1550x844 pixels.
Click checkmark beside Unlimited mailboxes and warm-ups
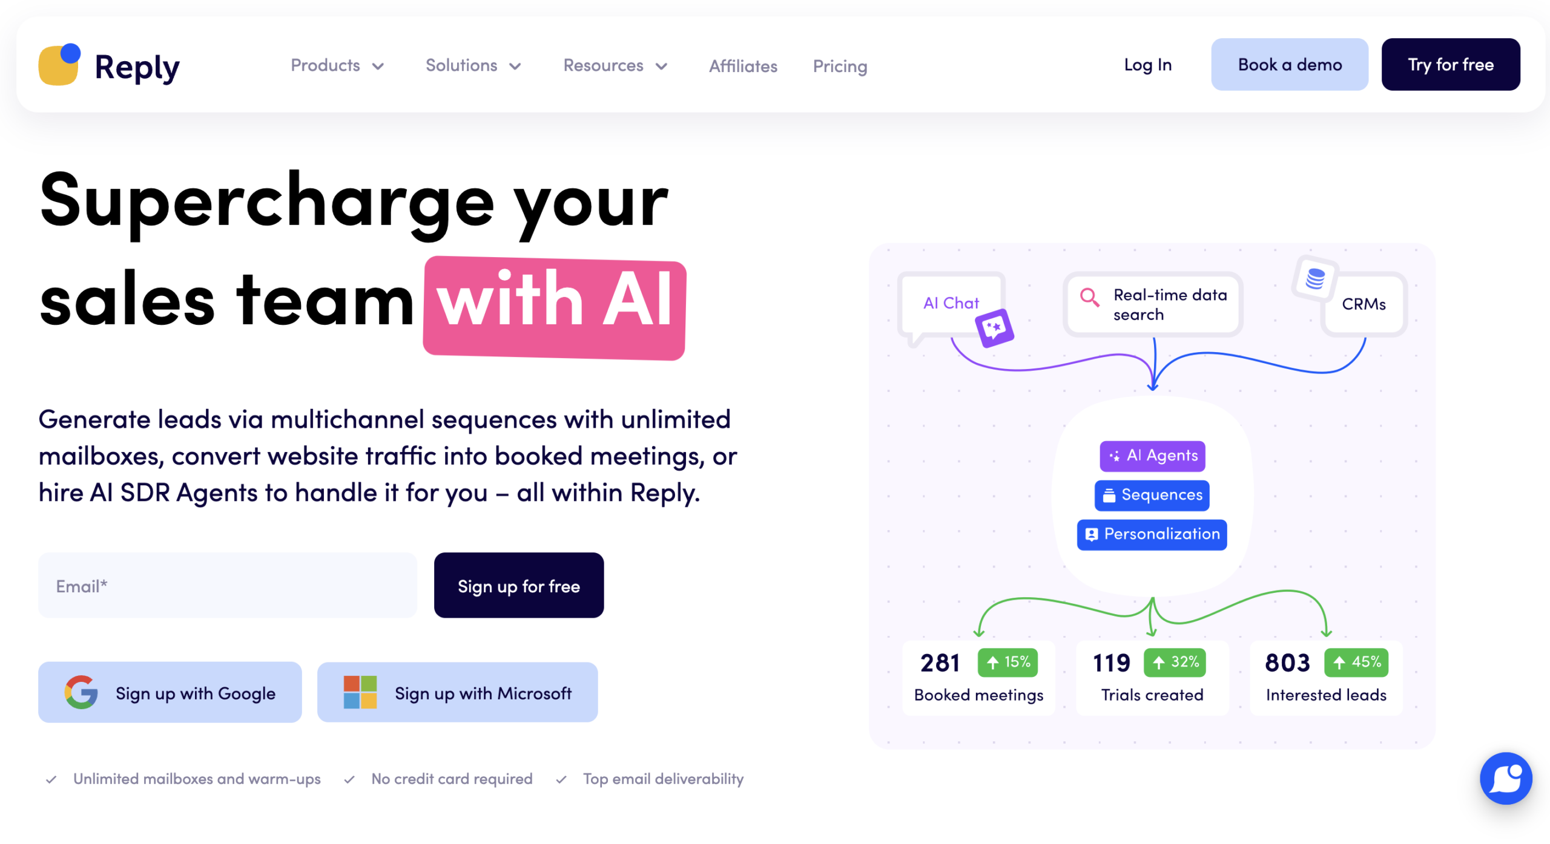point(51,779)
